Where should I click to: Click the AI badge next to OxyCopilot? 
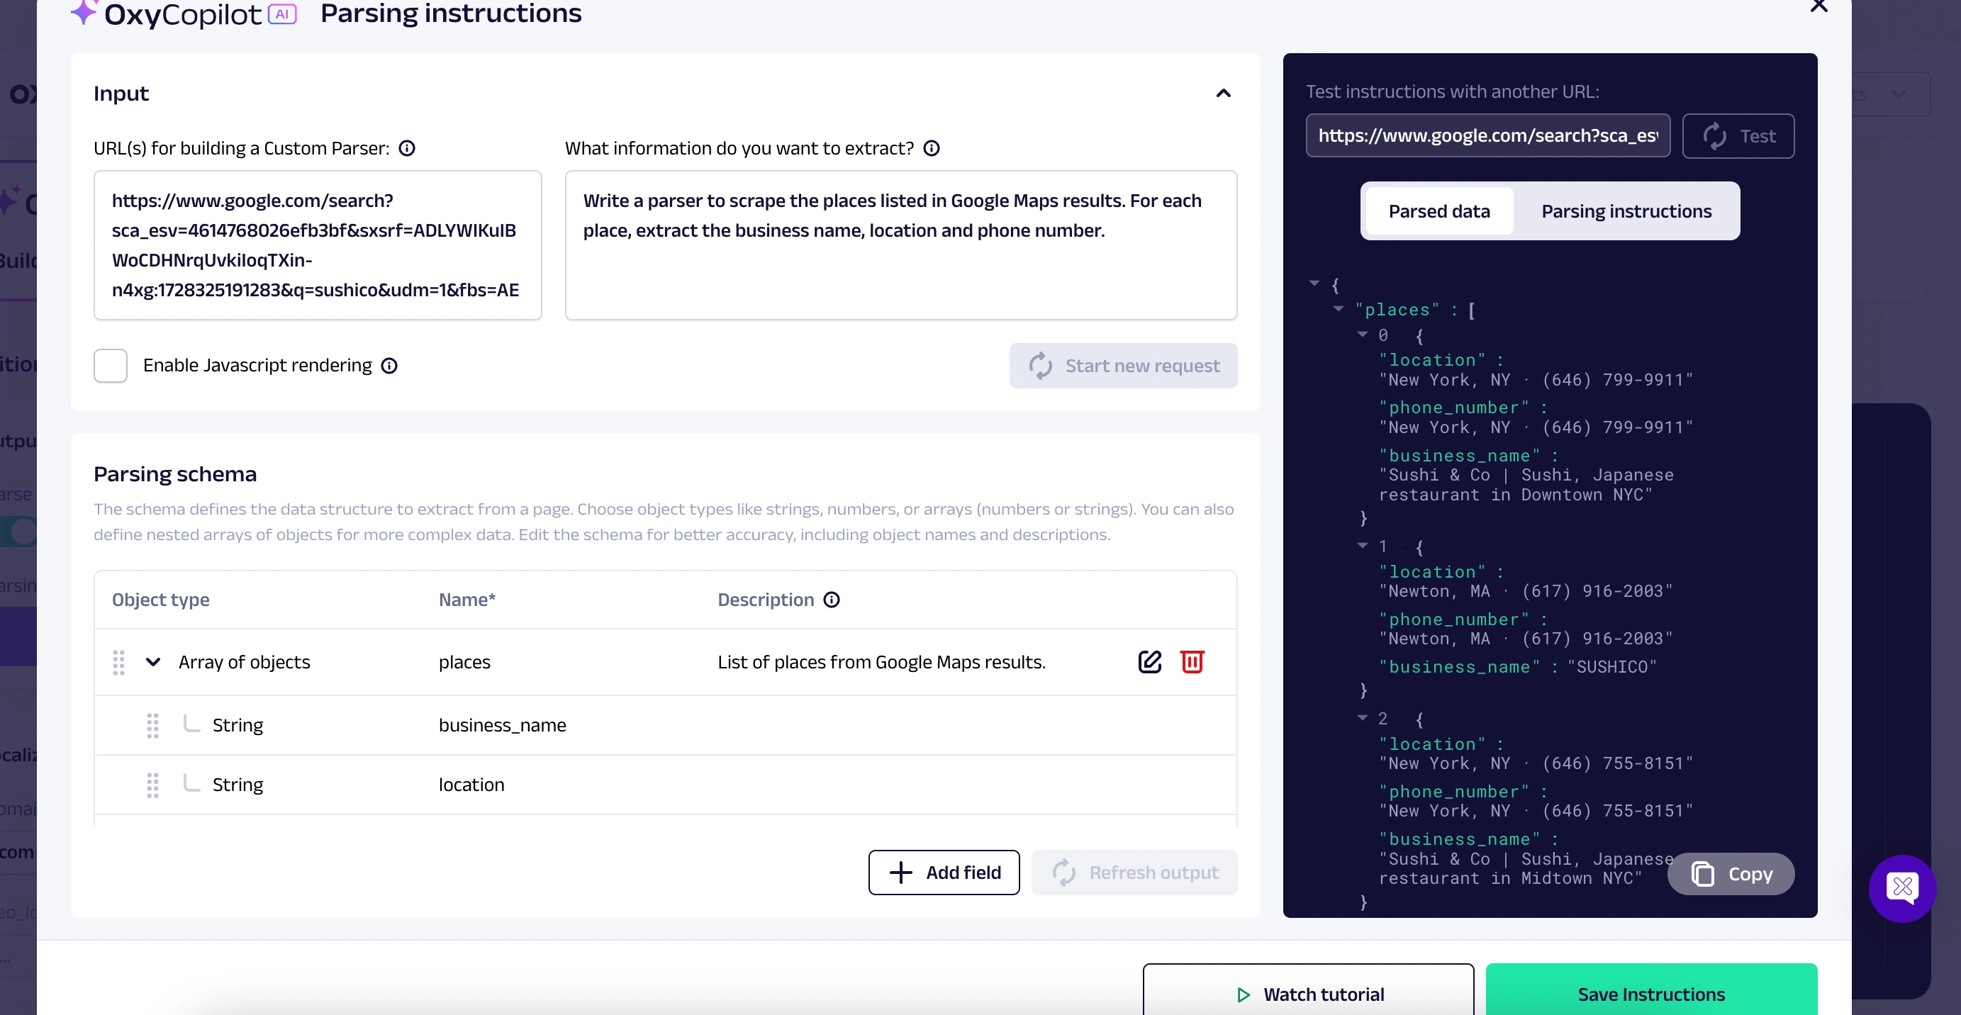coord(282,13)
